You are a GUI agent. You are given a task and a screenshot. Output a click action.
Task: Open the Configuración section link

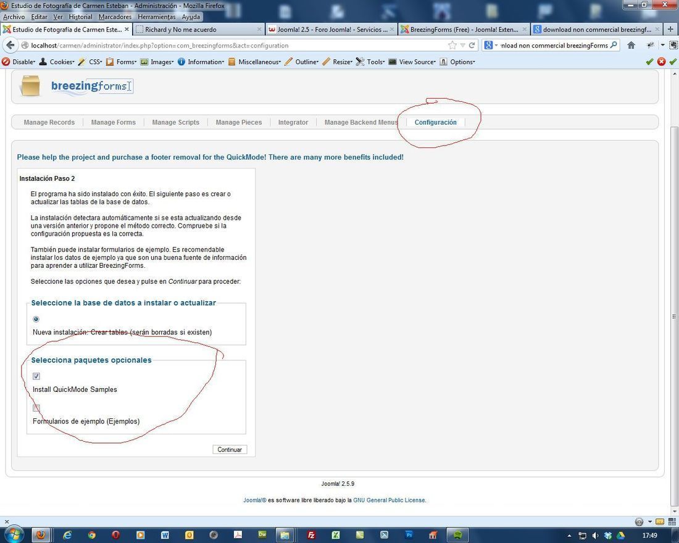coord(436,123)
